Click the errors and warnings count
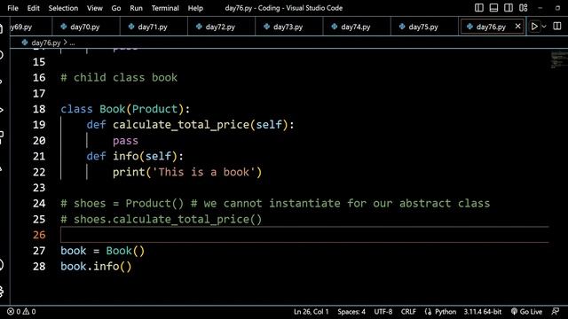 (x=21, y=311)
